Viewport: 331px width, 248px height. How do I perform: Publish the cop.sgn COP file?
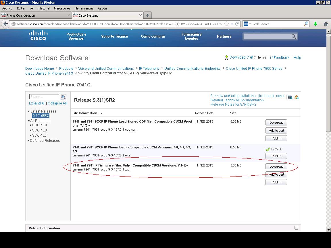276,138
